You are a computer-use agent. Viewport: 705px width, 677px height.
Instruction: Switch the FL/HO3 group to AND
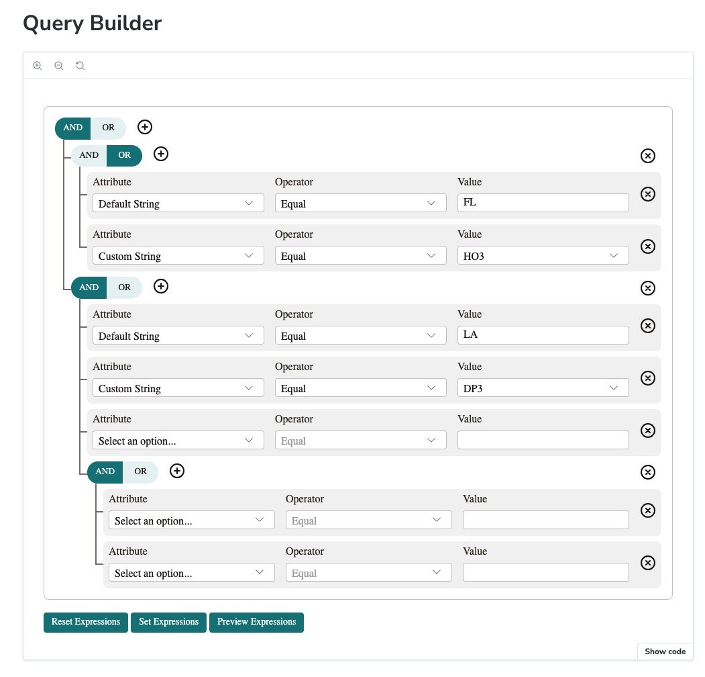89,155
